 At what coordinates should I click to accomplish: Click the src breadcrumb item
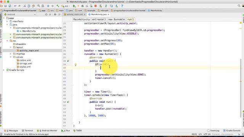[x=51, y=11]
